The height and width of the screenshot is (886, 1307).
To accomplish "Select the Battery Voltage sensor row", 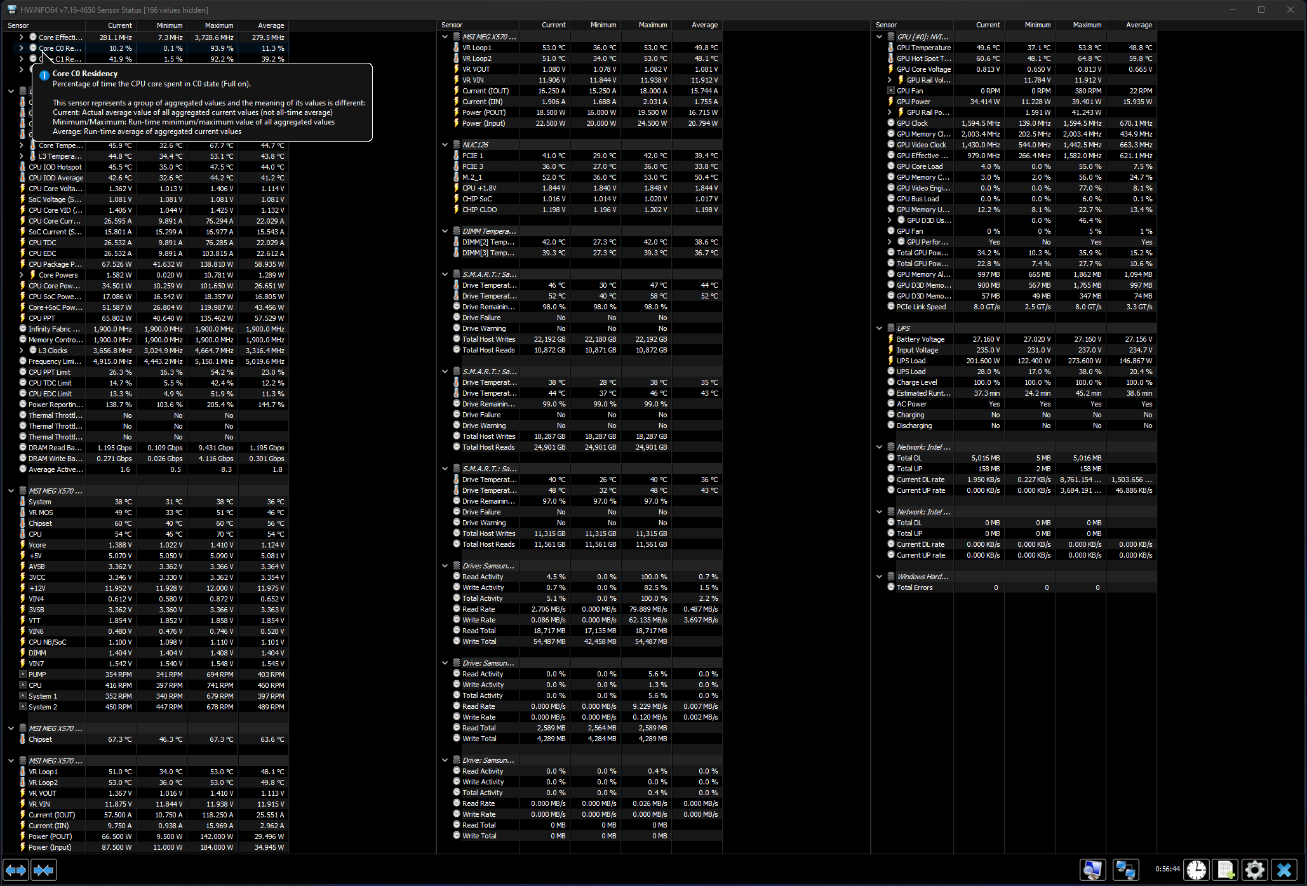I will point(920,339).
